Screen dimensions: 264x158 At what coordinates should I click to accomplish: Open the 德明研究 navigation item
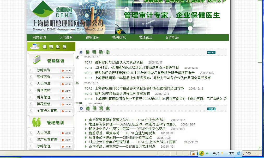pos(119,37)
